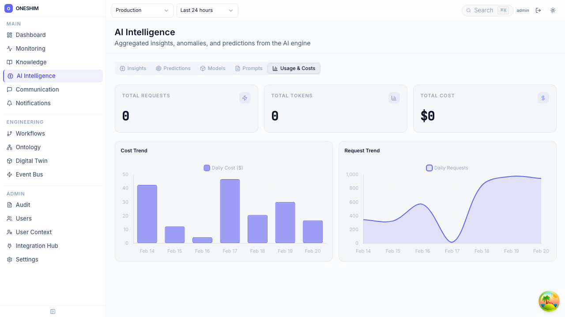Select the Models tab
Viewport: 565px width, 317px height.
coord(213,68)
